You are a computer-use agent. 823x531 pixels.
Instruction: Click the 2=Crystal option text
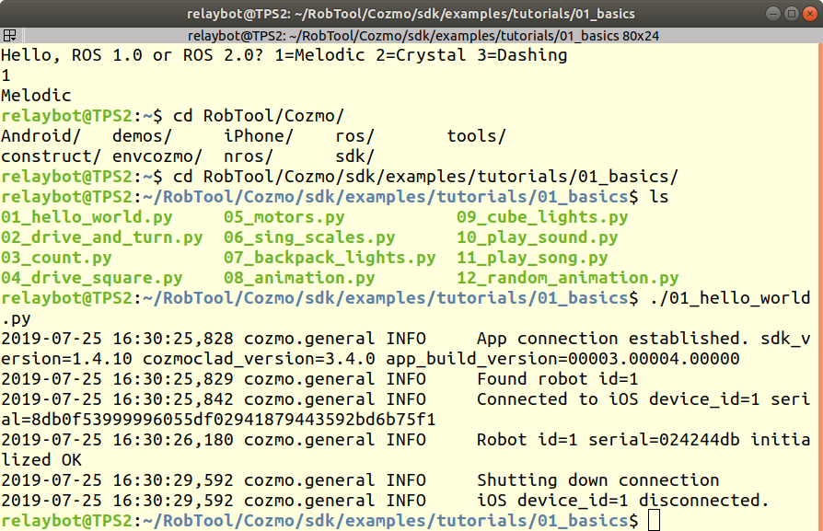coord(421,55)
